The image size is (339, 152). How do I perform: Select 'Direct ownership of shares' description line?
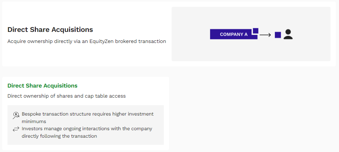click(66, 96)
